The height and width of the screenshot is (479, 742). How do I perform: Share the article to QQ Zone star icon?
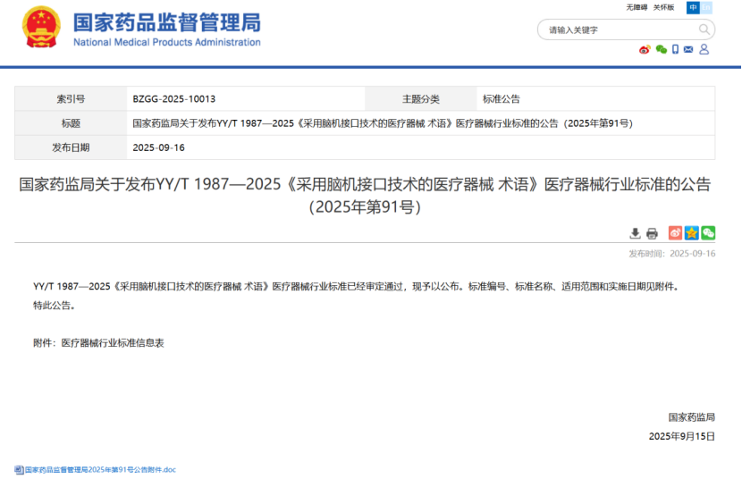click(x=692, y=233)
